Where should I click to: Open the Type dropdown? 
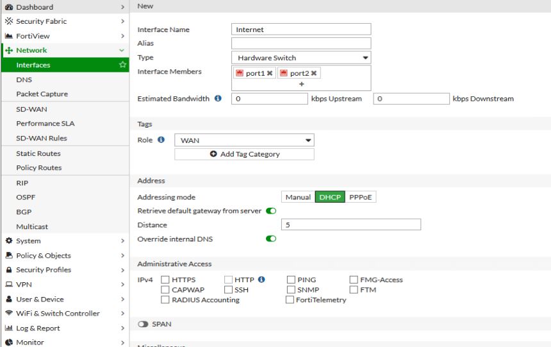point(300,58)
